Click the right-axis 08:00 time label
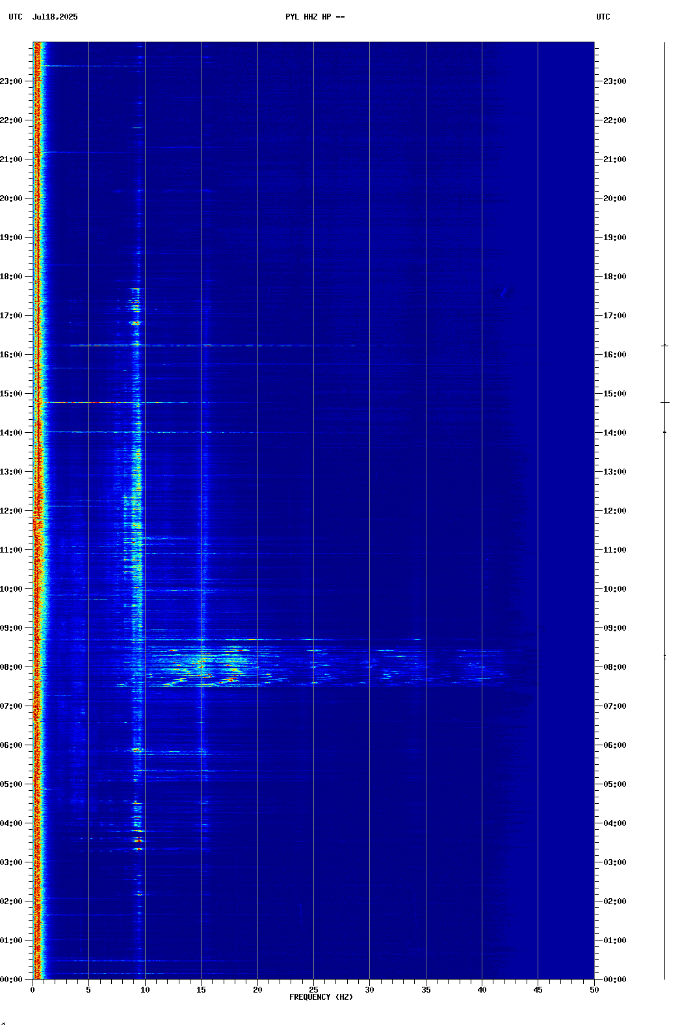Image resolution: width=693 pixels, height=1031 pixels. pos(615,667)
